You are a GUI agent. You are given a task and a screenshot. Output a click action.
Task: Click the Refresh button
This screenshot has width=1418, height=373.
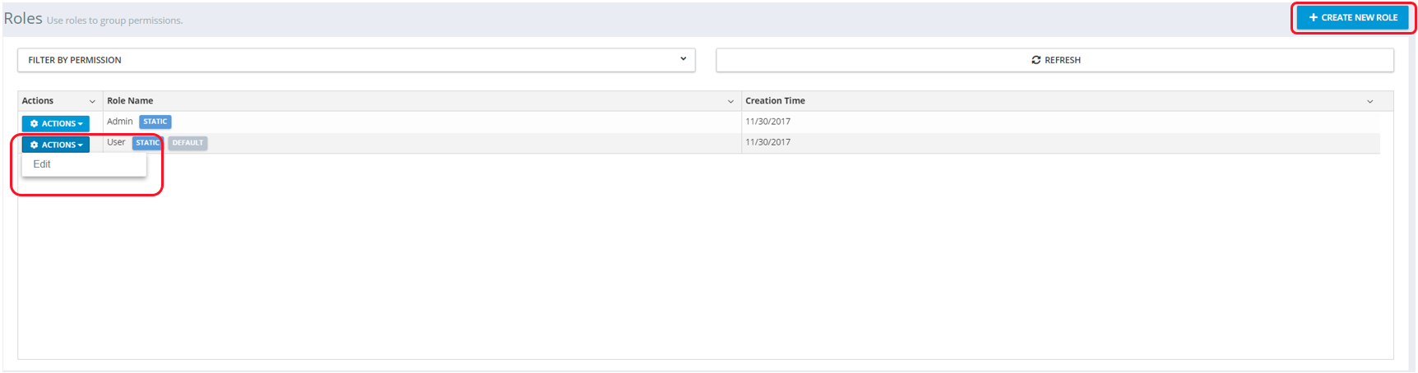(x=1054, y=60)
